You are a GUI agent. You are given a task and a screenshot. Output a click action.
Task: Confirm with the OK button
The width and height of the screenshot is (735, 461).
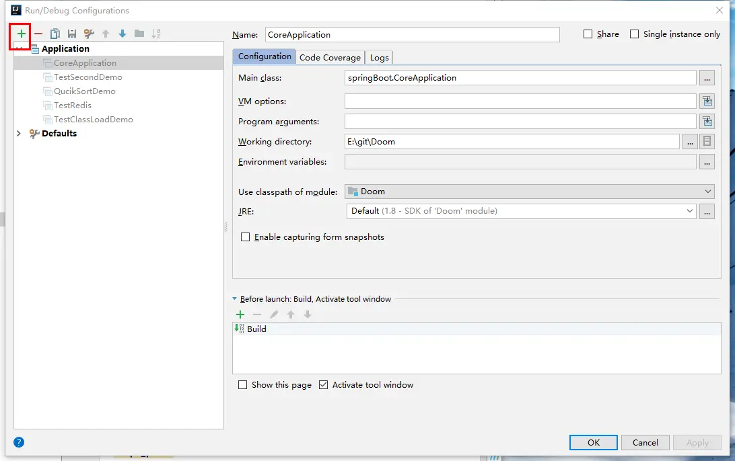point(594,442)
